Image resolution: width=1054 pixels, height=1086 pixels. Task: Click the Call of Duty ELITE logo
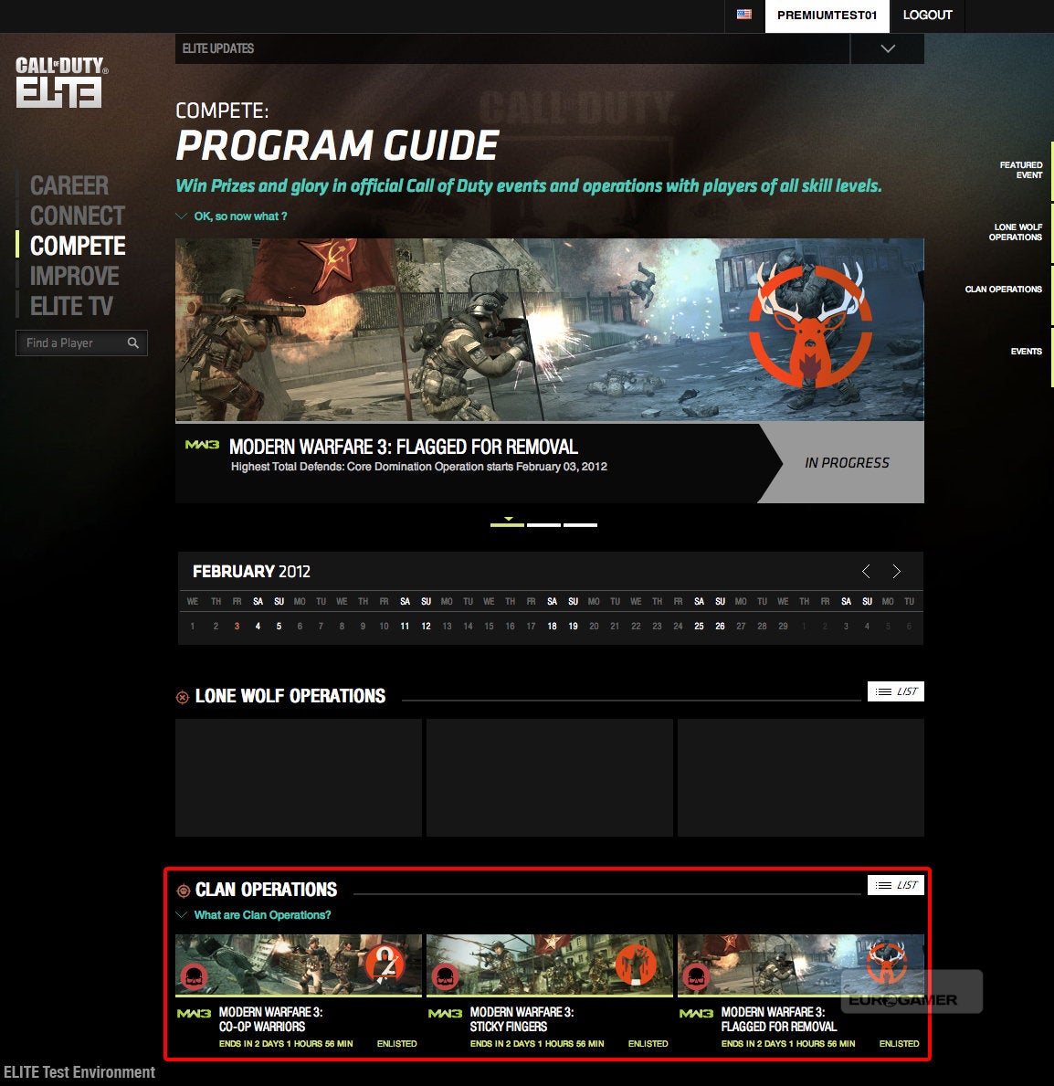tap(58, 82)
